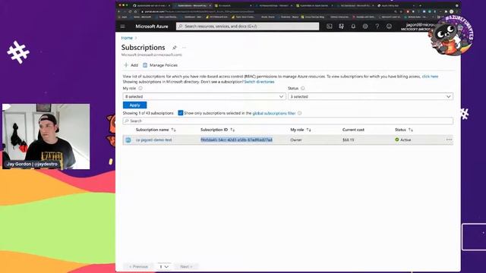Open Cloud Shell from the top bar
Viewport: 486px width, 273px height.
[x=329, y=27]
